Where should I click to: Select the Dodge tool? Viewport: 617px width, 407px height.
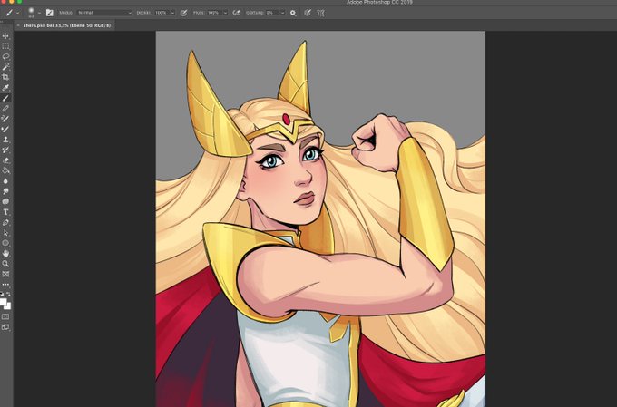5,191
